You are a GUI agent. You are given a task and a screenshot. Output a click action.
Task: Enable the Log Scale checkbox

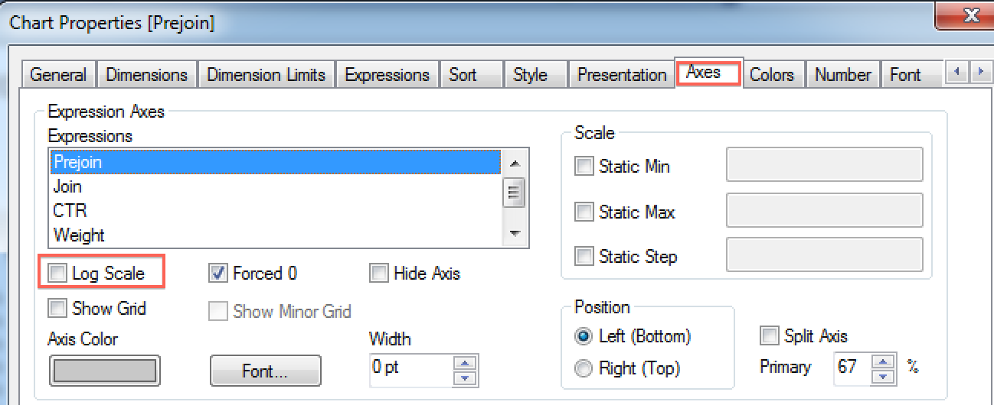point(58,274)
